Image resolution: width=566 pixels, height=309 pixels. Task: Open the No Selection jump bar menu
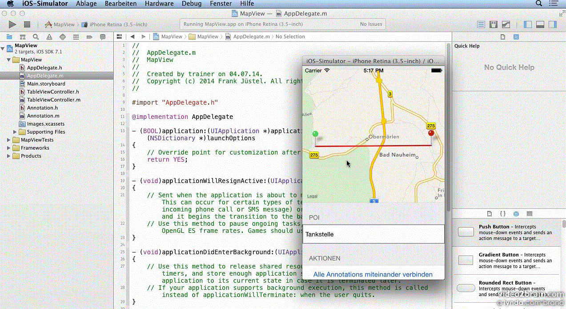290,37
